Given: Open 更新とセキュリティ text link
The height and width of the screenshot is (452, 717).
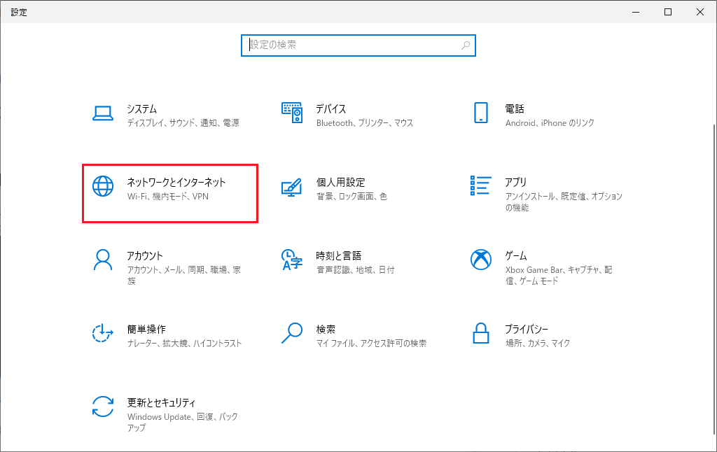Looking at the screenshot, I should (x=161, y=402).
